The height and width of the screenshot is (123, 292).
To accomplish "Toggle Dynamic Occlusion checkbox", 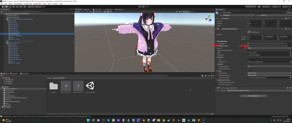I will pos(248,84).
